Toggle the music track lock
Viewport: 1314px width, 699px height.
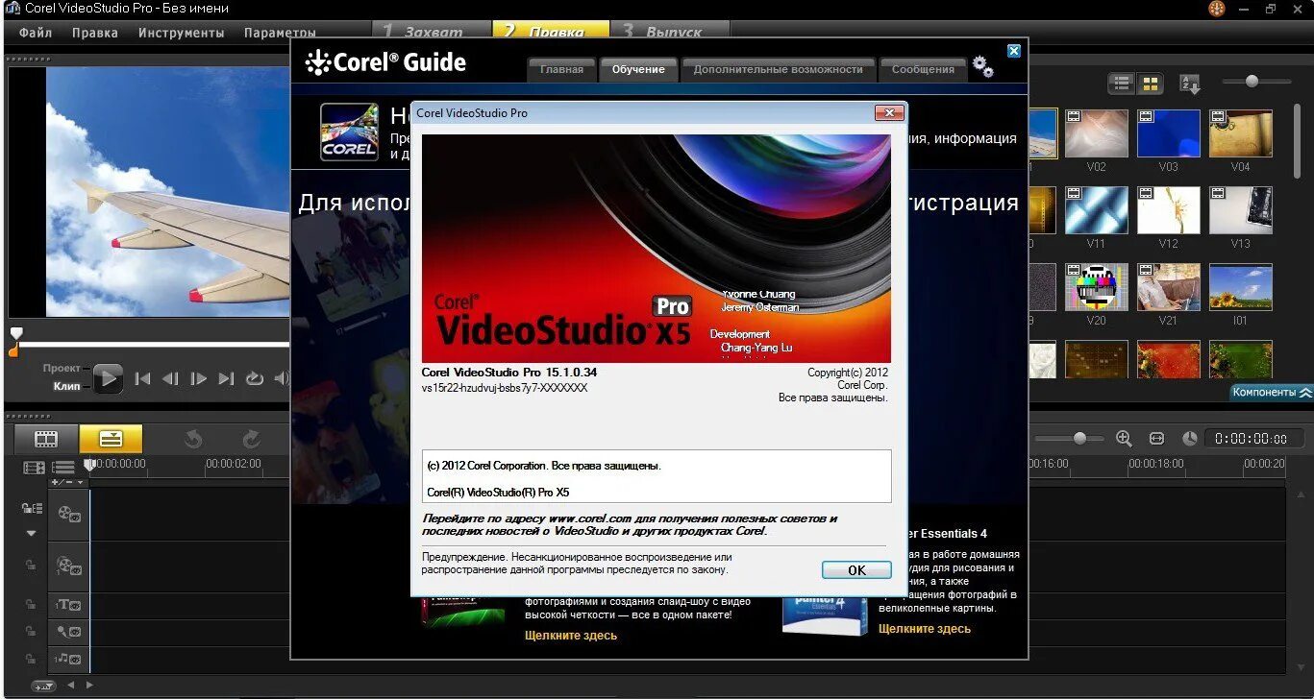click(31, 659)
